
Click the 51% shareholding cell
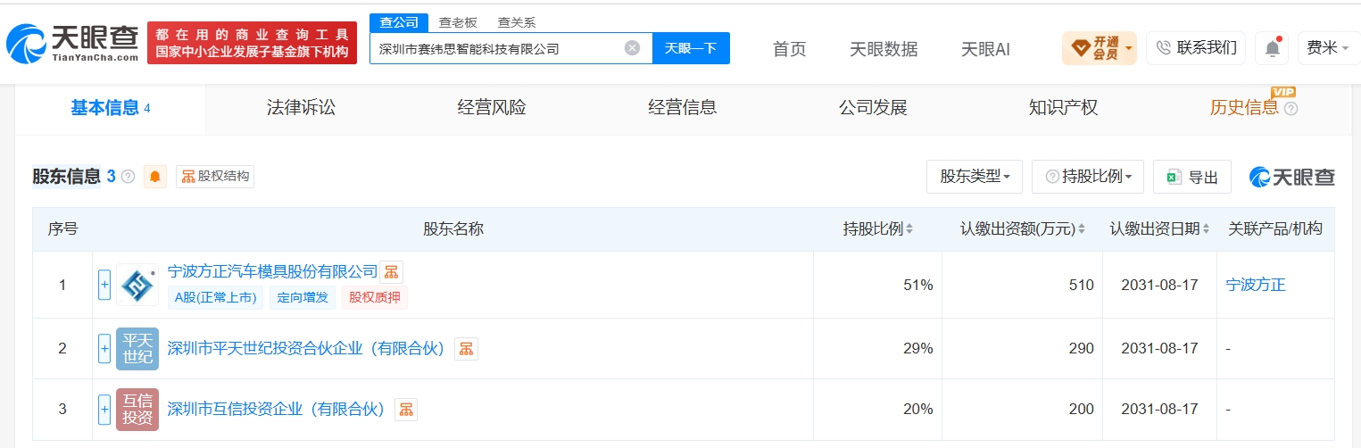(x=877, y=285)
